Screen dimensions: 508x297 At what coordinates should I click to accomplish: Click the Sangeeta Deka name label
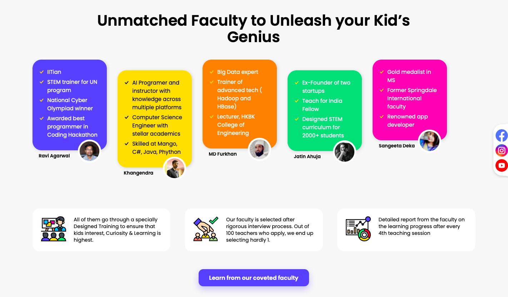pyautogui.click(x=397, y=146)
